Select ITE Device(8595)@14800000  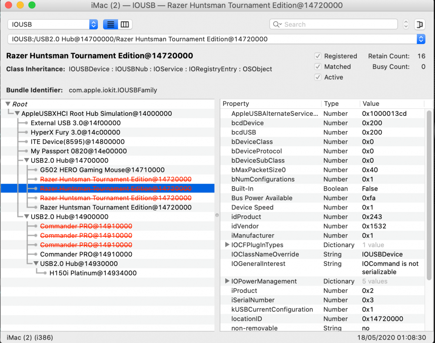click(78, 142)
